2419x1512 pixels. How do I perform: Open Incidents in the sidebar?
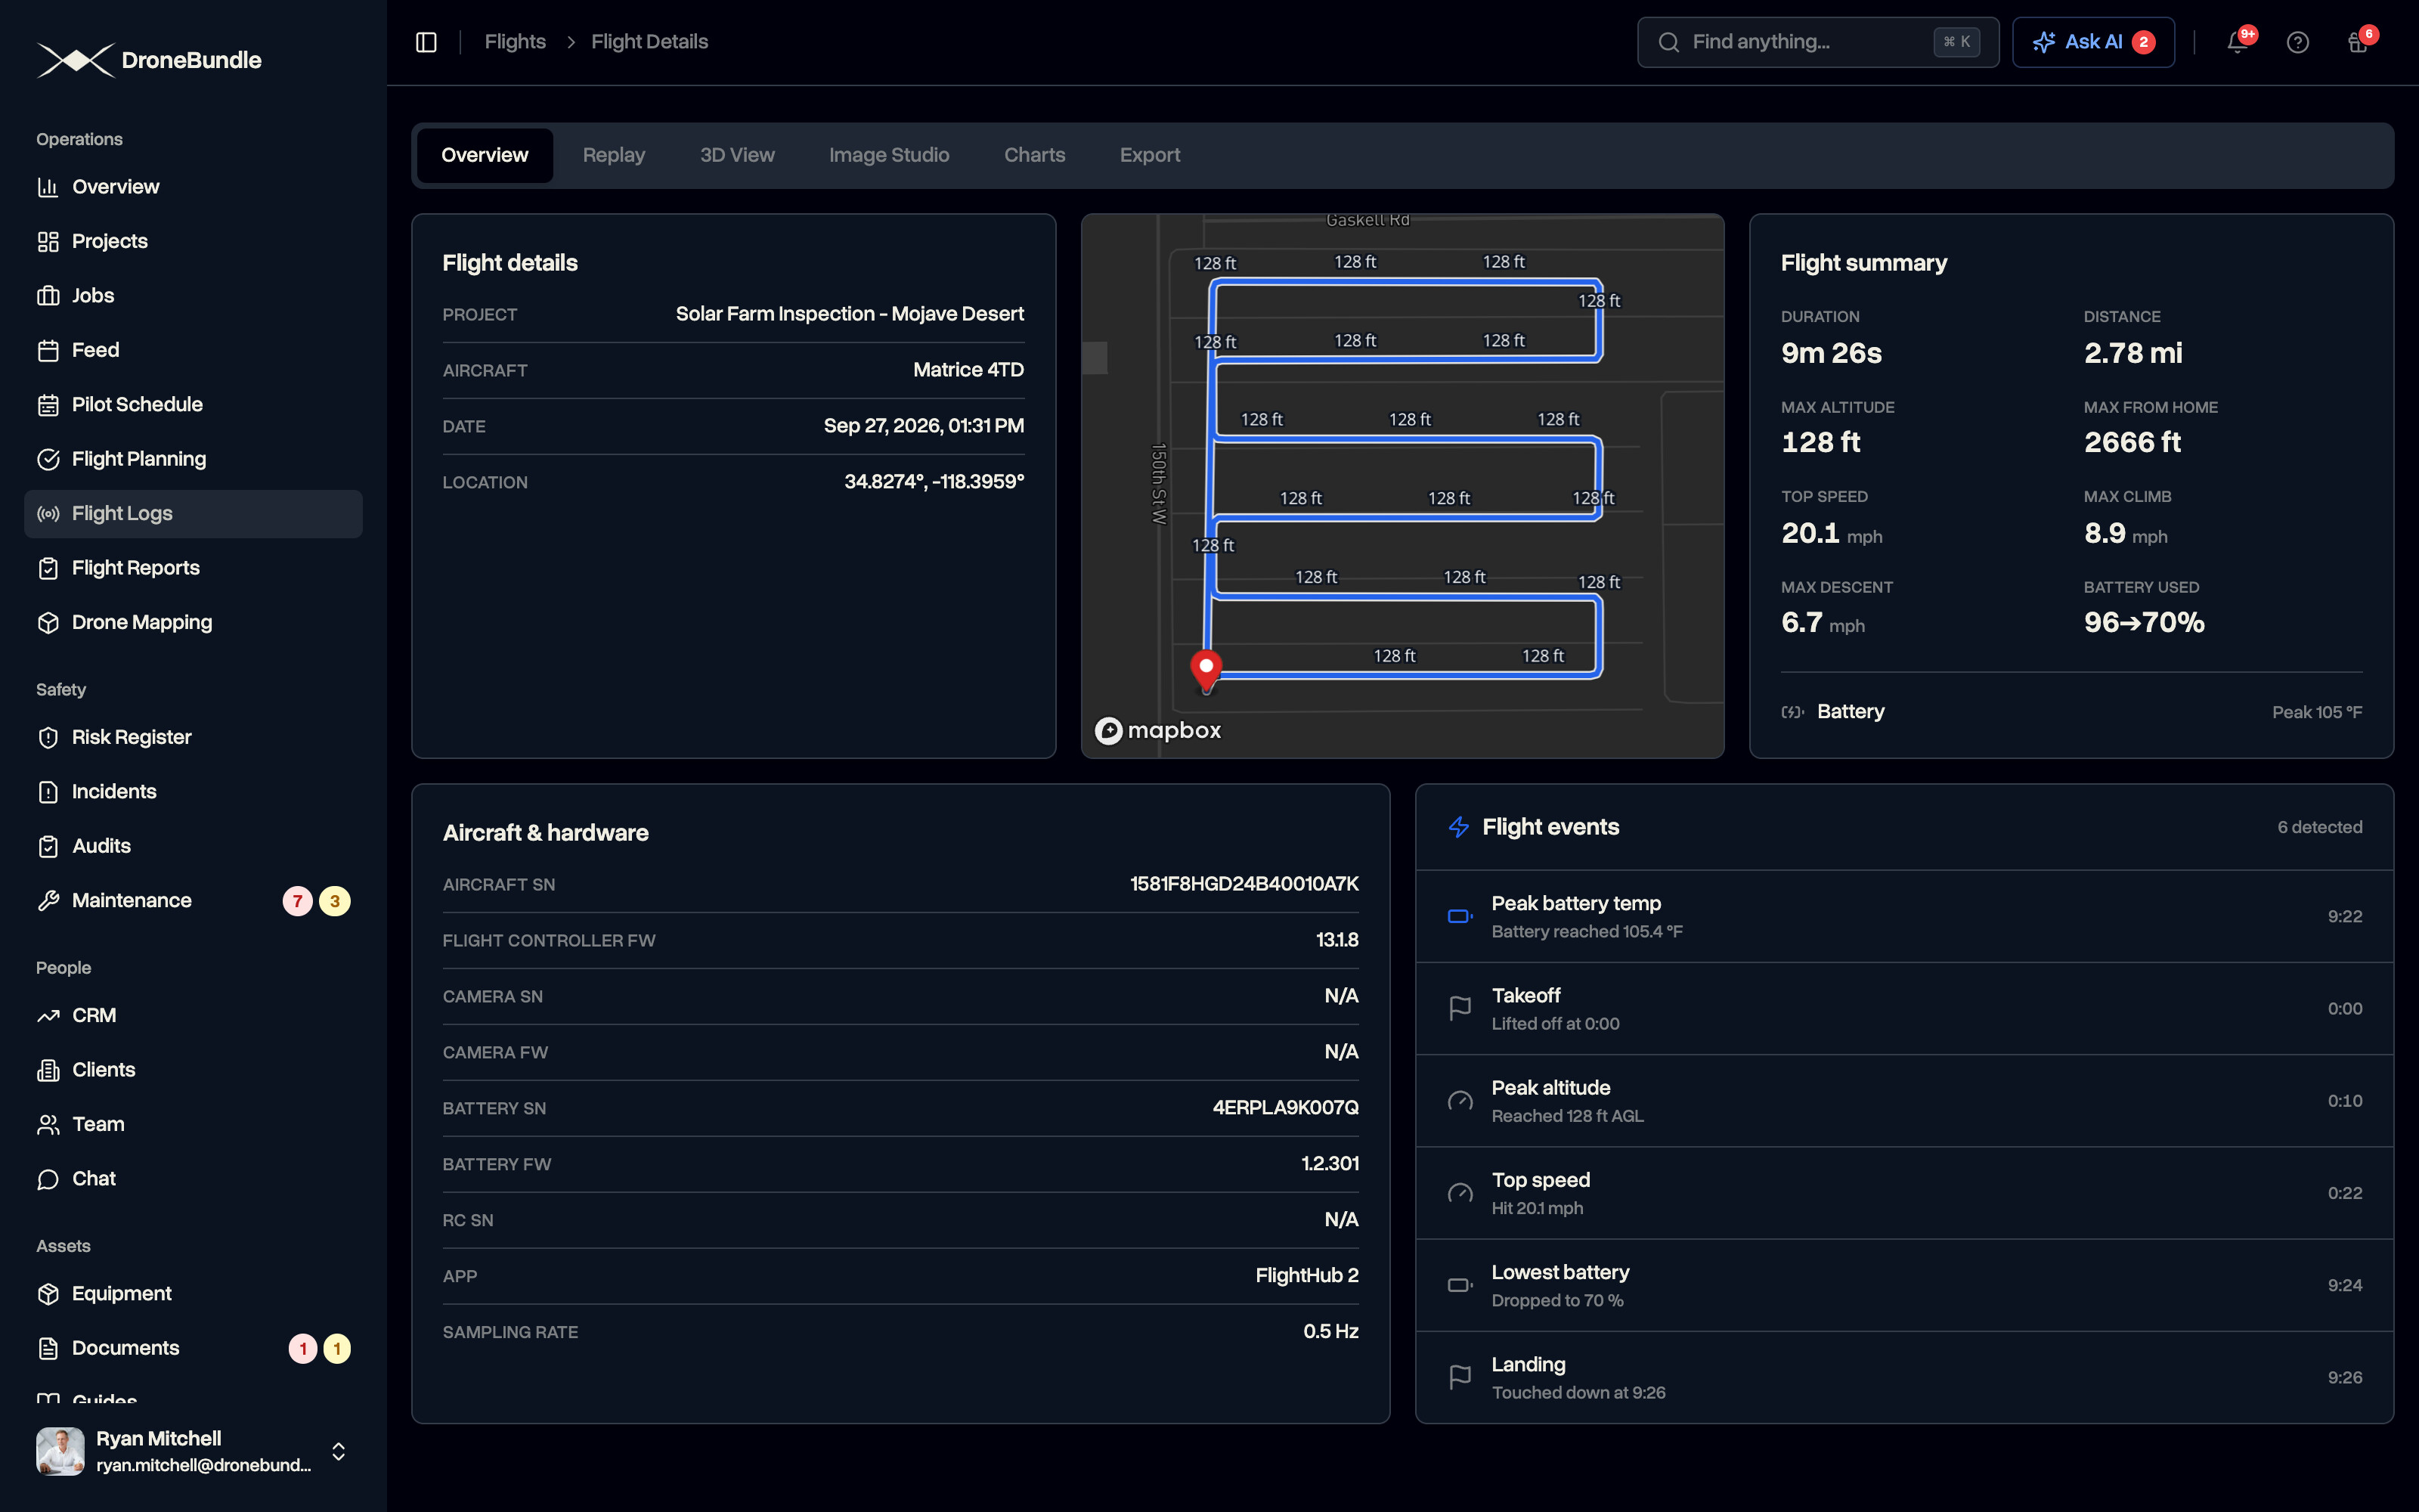[x=193, y=792]
